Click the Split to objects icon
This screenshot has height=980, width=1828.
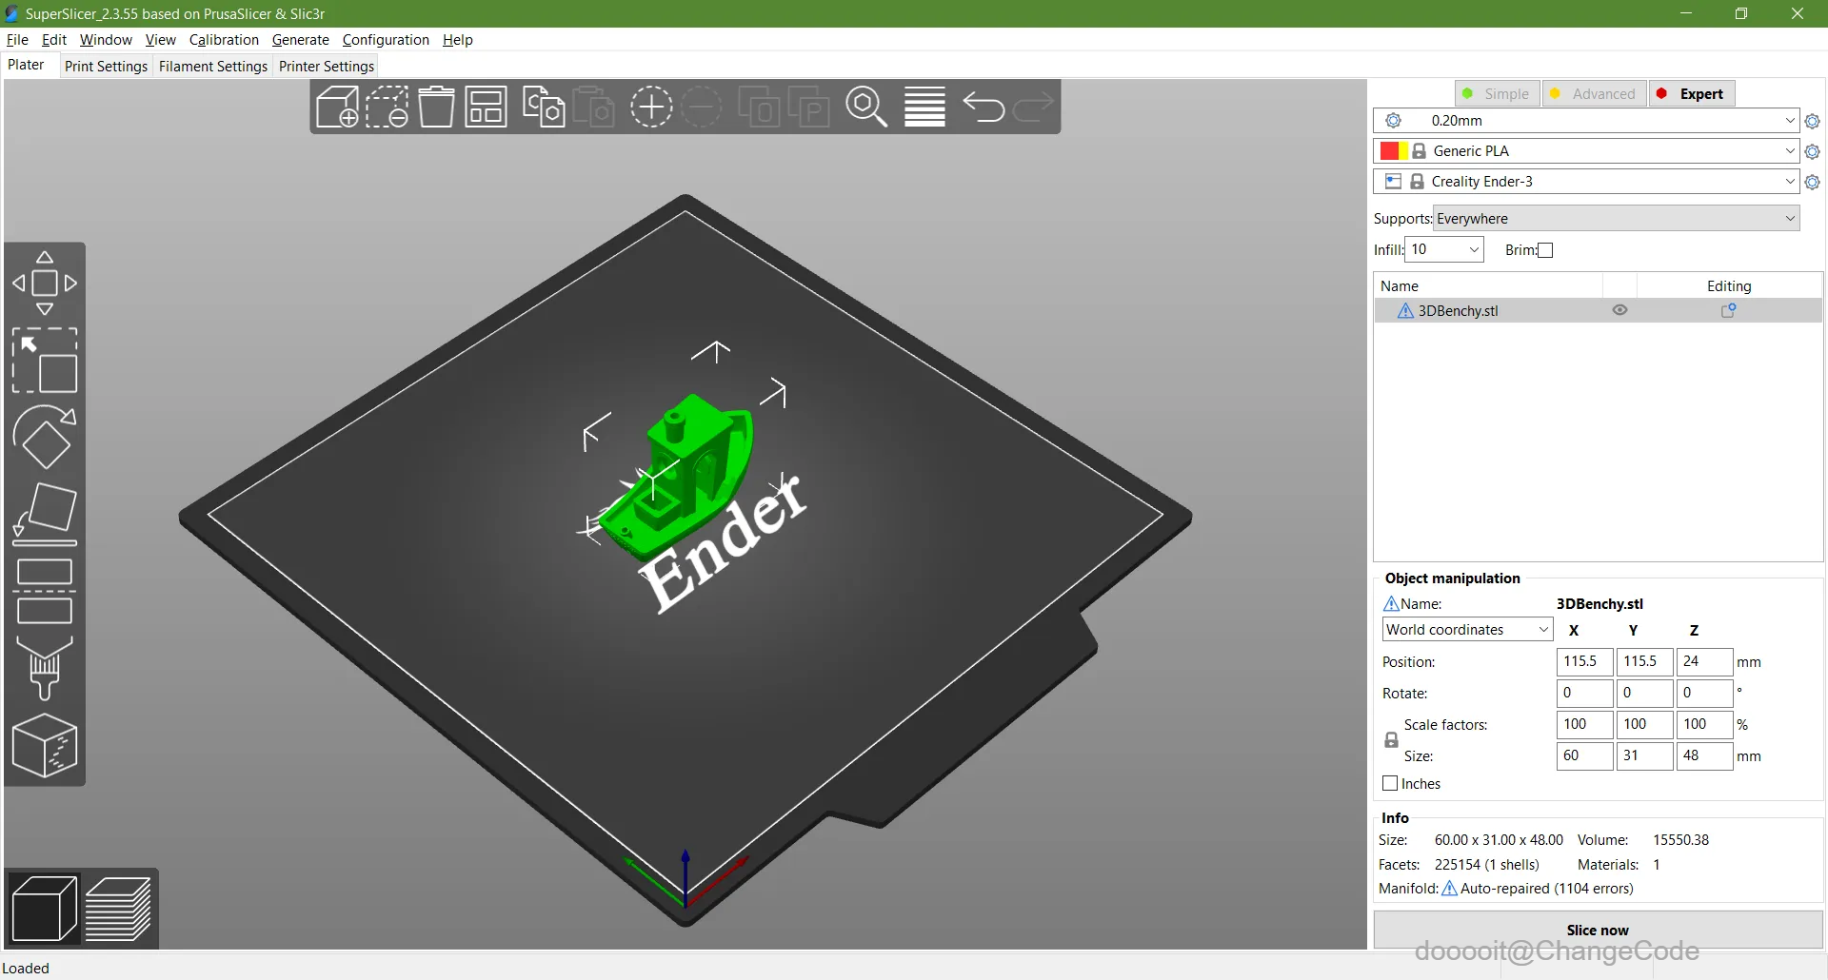pos(760,107)
